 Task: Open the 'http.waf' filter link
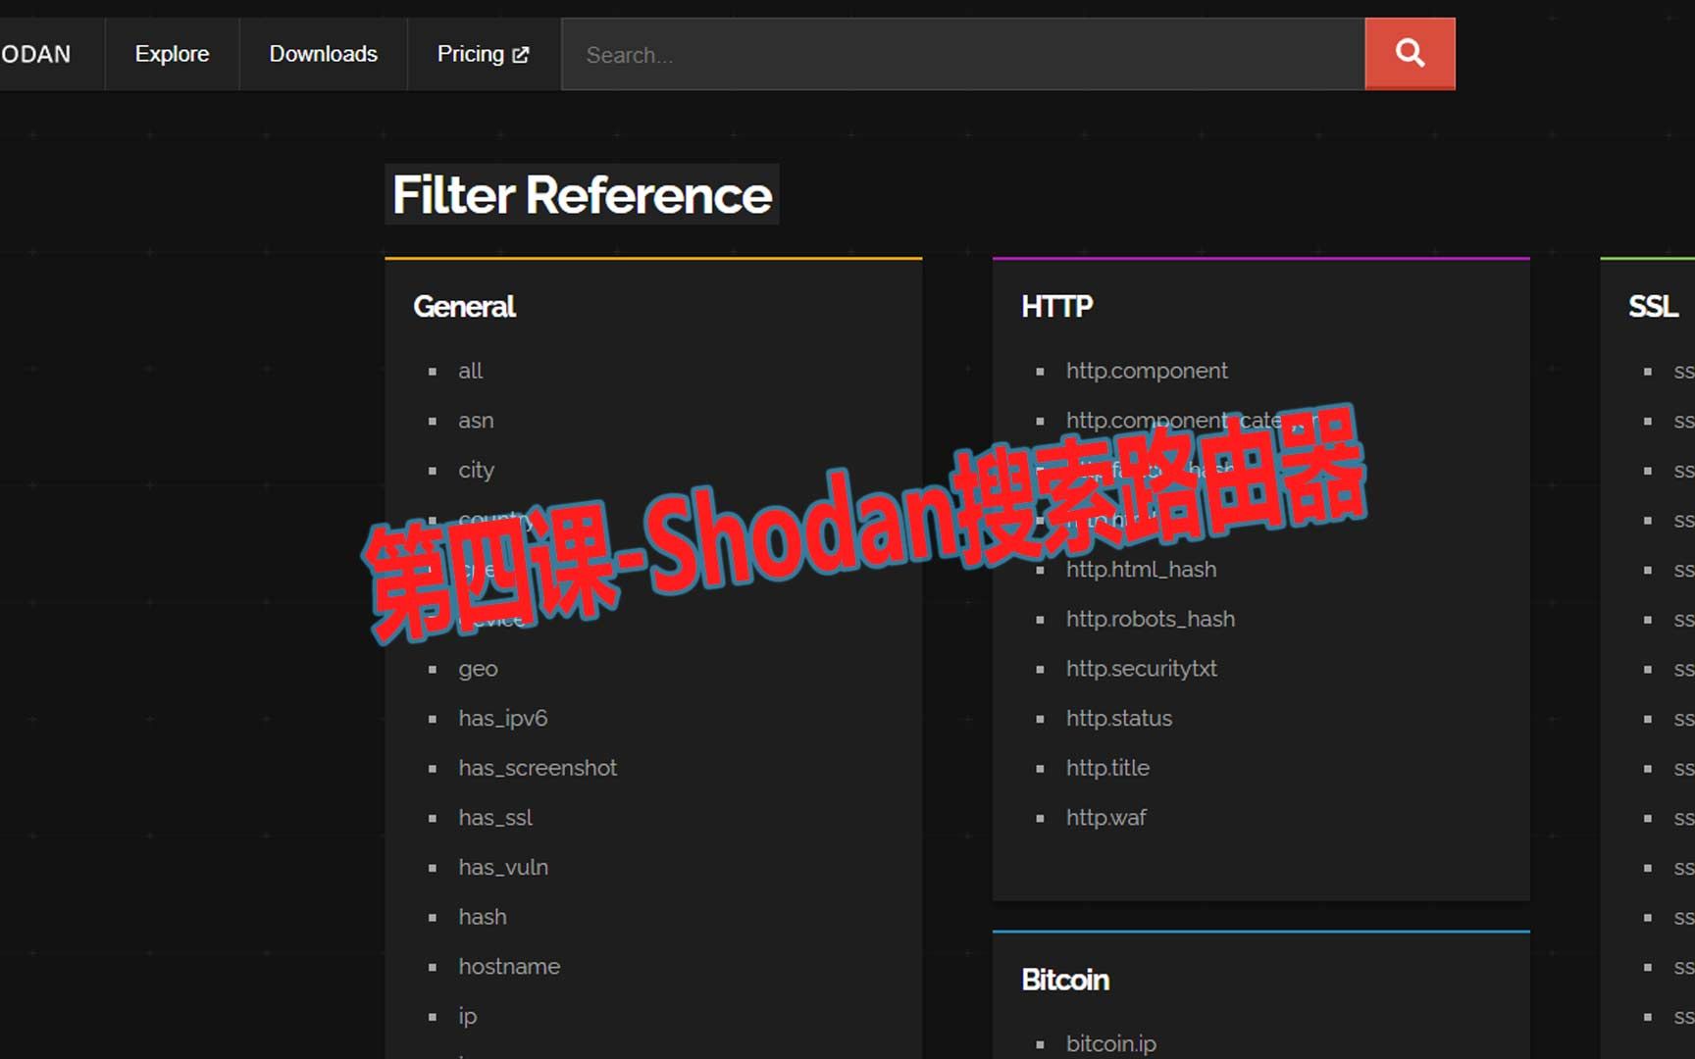tap(1105, 818)
